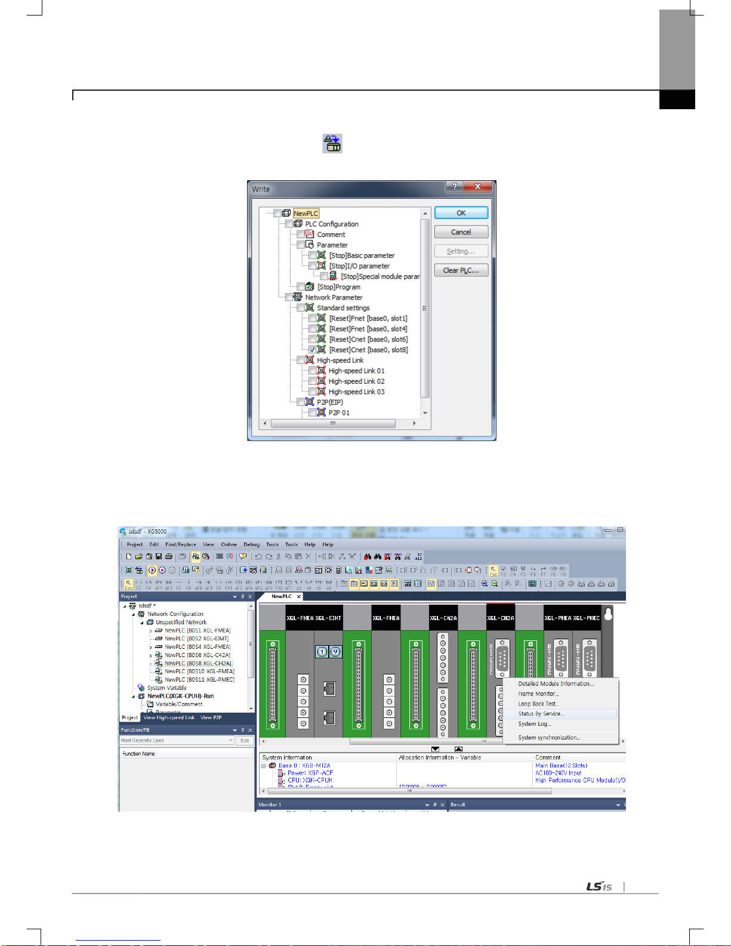This screenshot has height=946, width=731.
Task: Collapse the Unspecified Network node
Action: 142,623
